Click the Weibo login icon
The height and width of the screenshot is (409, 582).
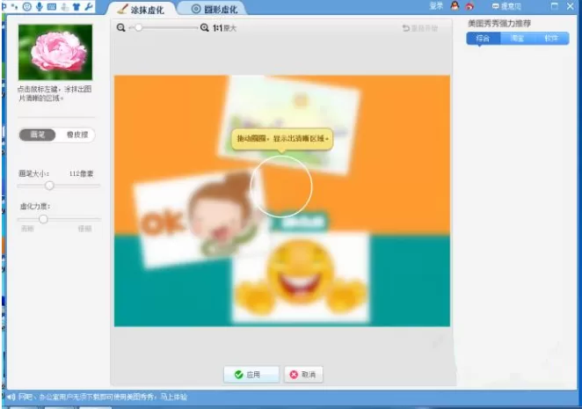point(469,6)
